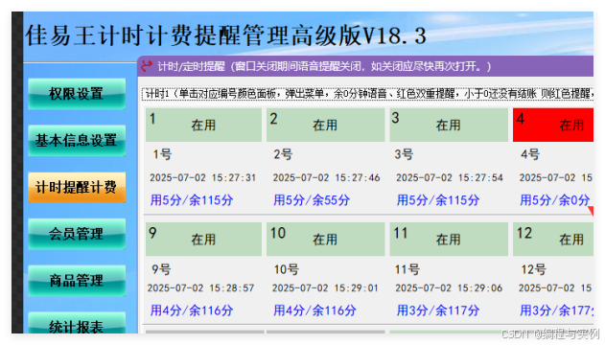Select the 1号 name label
605x345 pixels.
click(162, 154)
